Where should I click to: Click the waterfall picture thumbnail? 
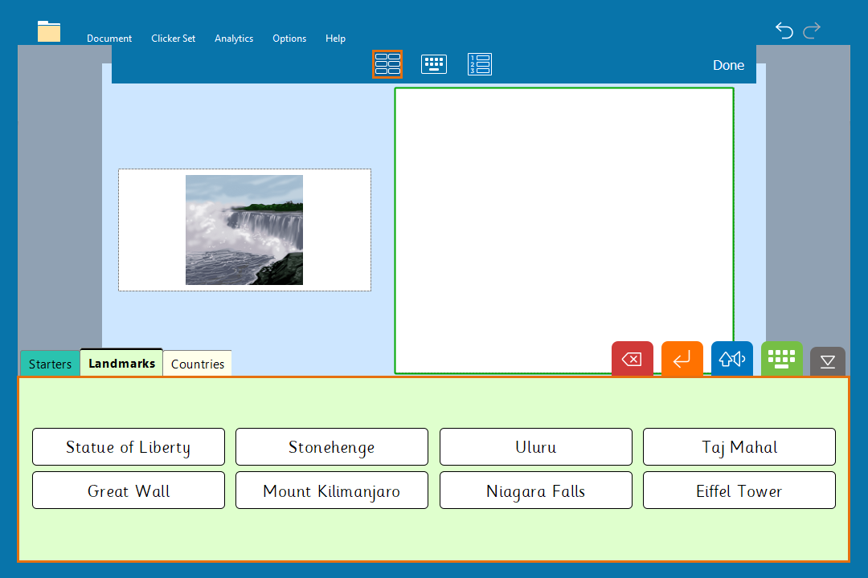click(244, 230)
